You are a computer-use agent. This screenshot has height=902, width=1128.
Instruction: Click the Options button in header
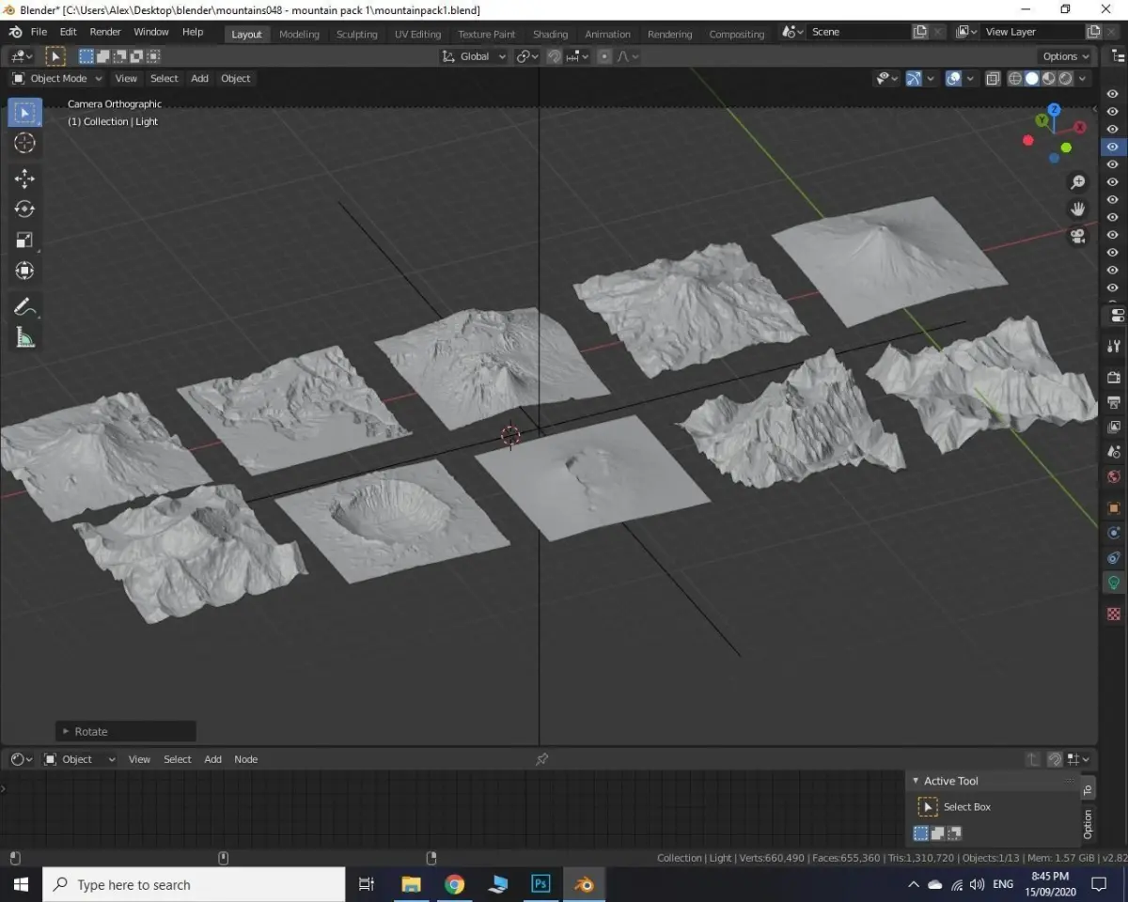pyautogui.click(x=1066, y=56)
